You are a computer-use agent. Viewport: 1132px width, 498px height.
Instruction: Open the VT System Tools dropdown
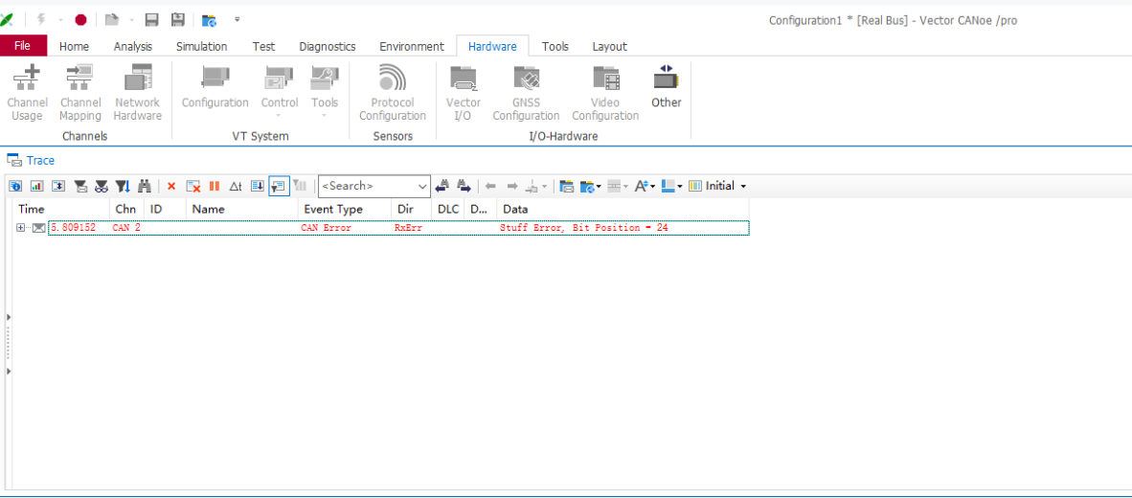coord(324,92)
